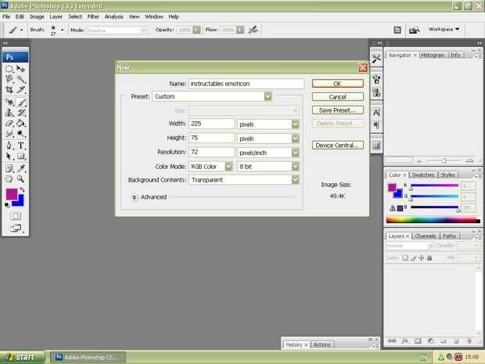Open the Analysis menu

114,16
